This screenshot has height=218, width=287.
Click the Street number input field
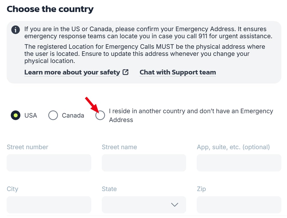(x=49, y=163)
